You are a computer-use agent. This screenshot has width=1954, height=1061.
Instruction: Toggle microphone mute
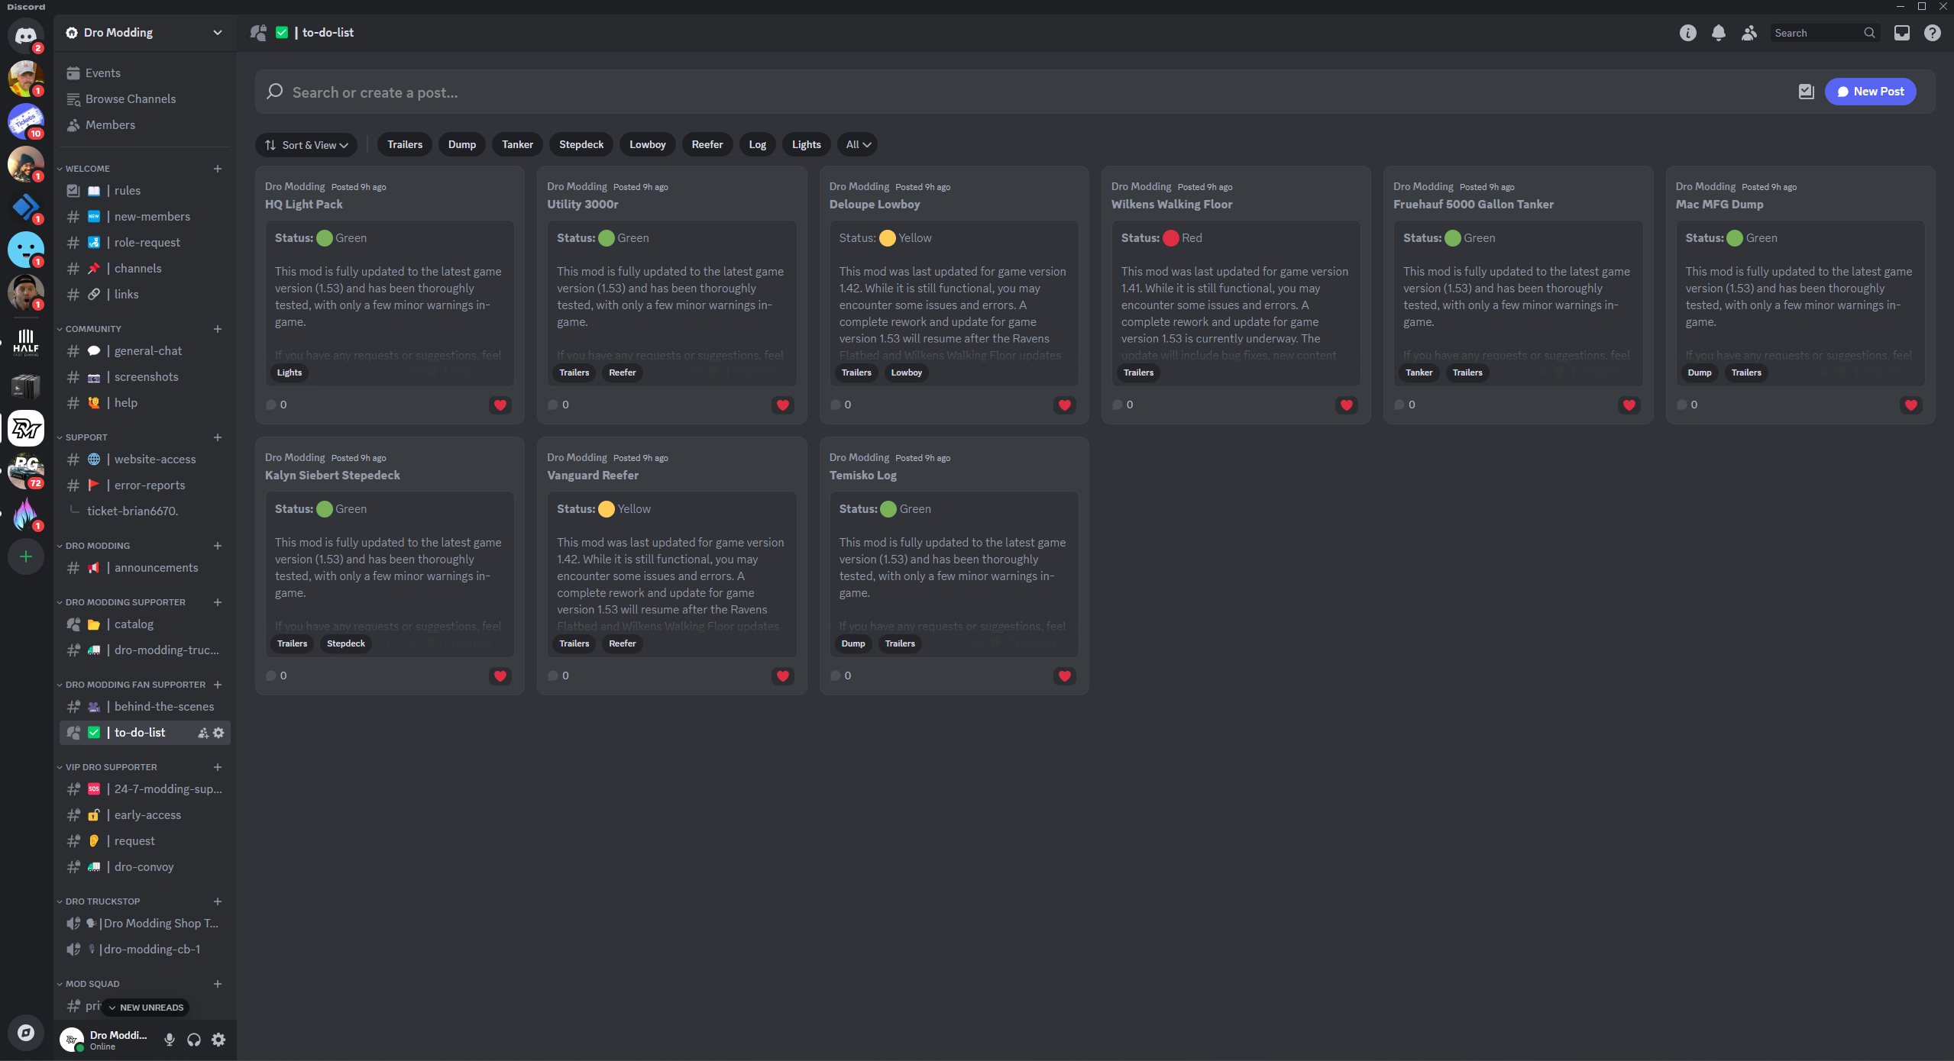coord(170,1040)
